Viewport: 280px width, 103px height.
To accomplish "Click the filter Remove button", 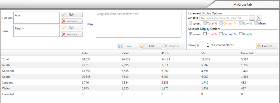I will 174,46.
